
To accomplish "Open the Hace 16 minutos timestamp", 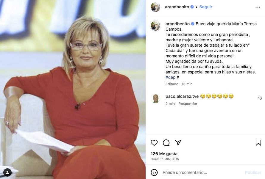I will point(165,159).
